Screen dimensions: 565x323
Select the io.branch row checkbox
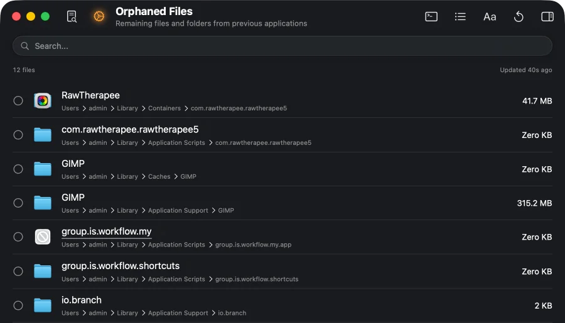[18, 305]
